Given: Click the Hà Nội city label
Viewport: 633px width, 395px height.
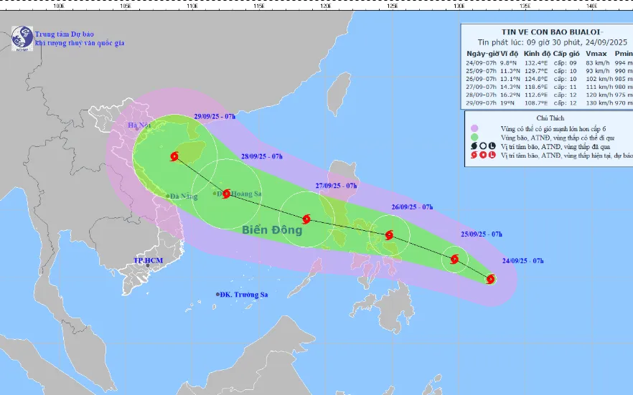Looking at the screenshot, I should (136, 125).
